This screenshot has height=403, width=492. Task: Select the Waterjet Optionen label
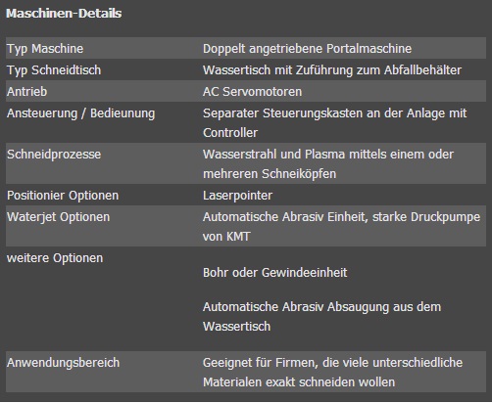pyautogui.click(x=58, y=217)
